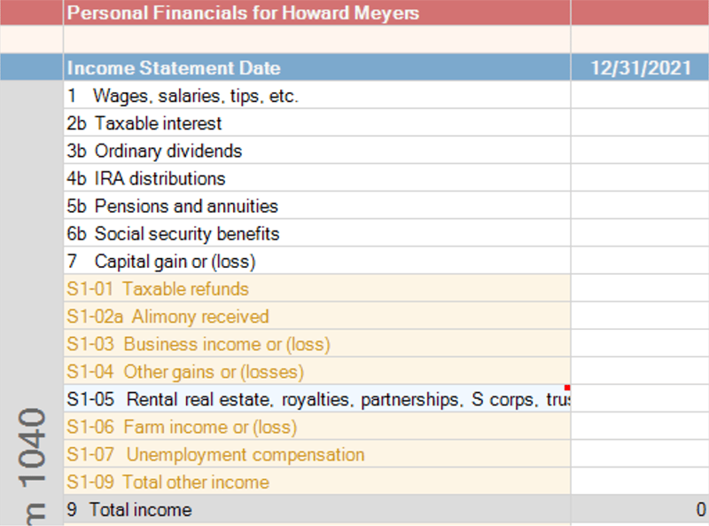The width and height of the screenshot is (709, 526).
Task: Select the Social security benefits amount cell
Action: pyautogui.click(x=640, y=232)
